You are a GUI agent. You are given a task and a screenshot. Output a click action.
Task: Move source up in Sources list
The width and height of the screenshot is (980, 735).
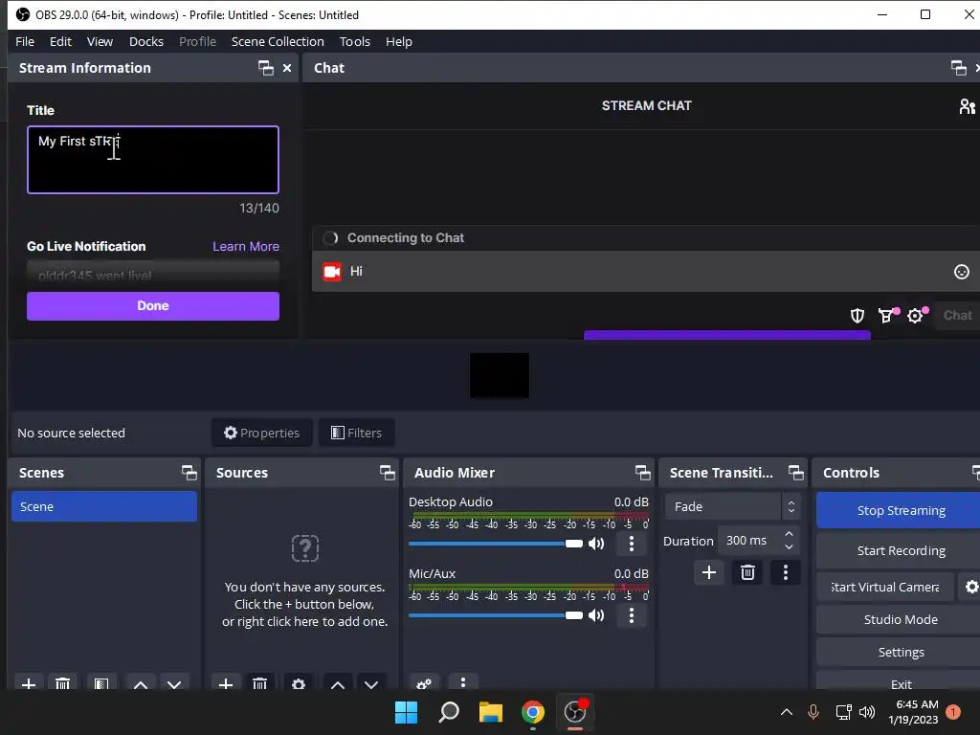(338, 683)
